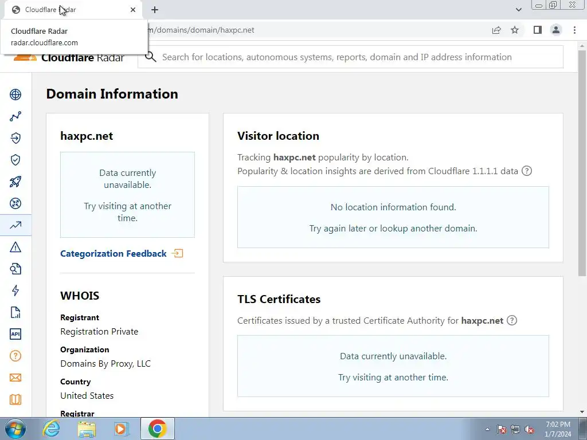Image resolution: width=587 pixels, height=440 pixels.
Task: Select the trending arrow domains icon
Action: tap(15, 225)
